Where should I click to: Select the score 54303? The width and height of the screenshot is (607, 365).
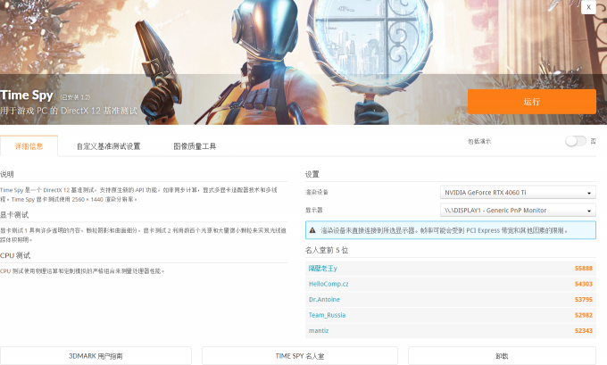(584, 284)
